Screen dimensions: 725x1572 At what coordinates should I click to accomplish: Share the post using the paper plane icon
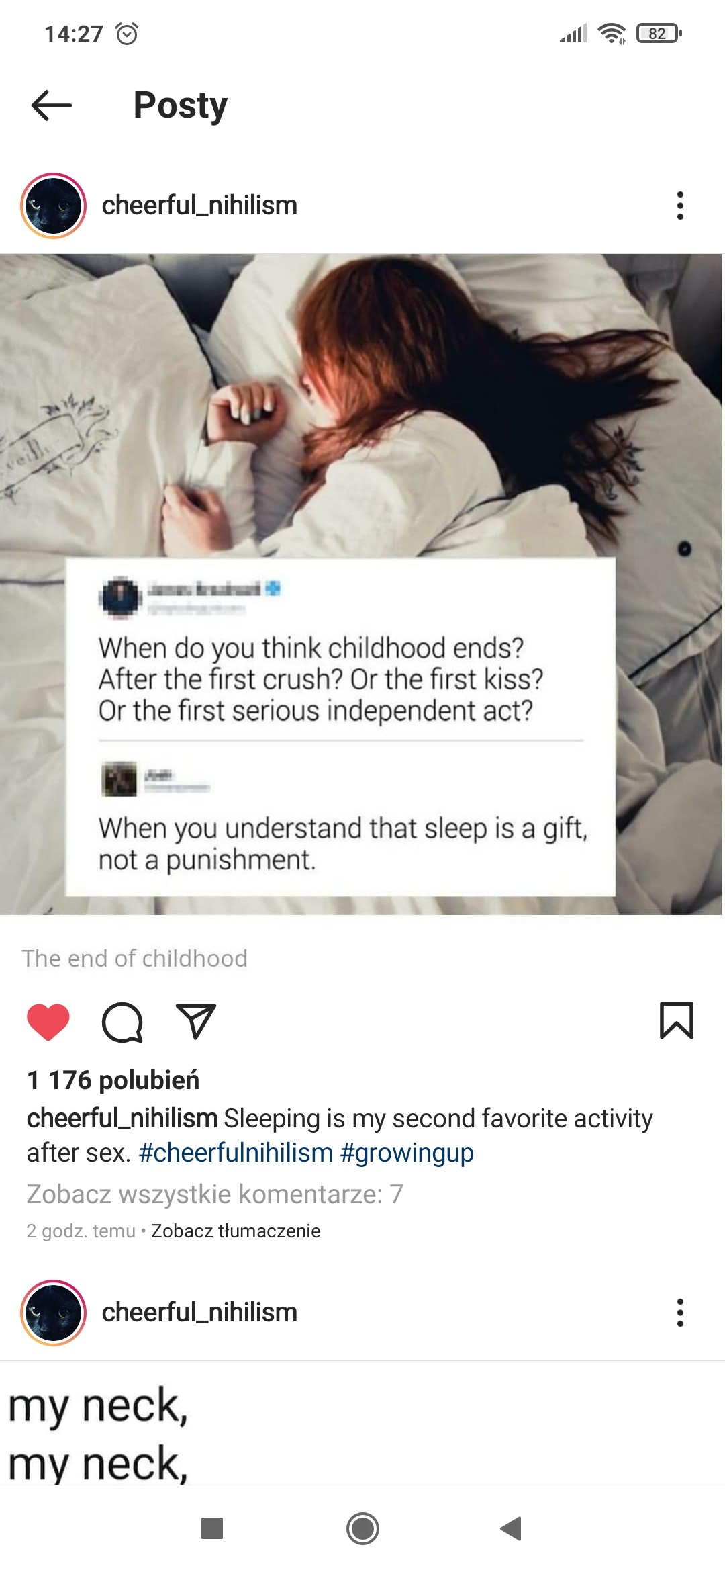(195, 1021)
